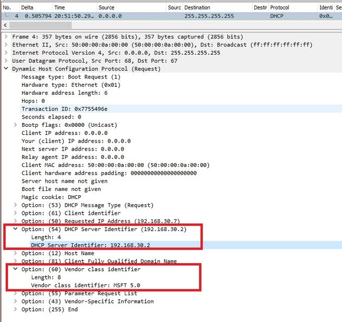This screenshot has width=342, height=322.
Task: Expand Option 61 Client identifier
Action: pyautogui.click(x=15, y=213)
